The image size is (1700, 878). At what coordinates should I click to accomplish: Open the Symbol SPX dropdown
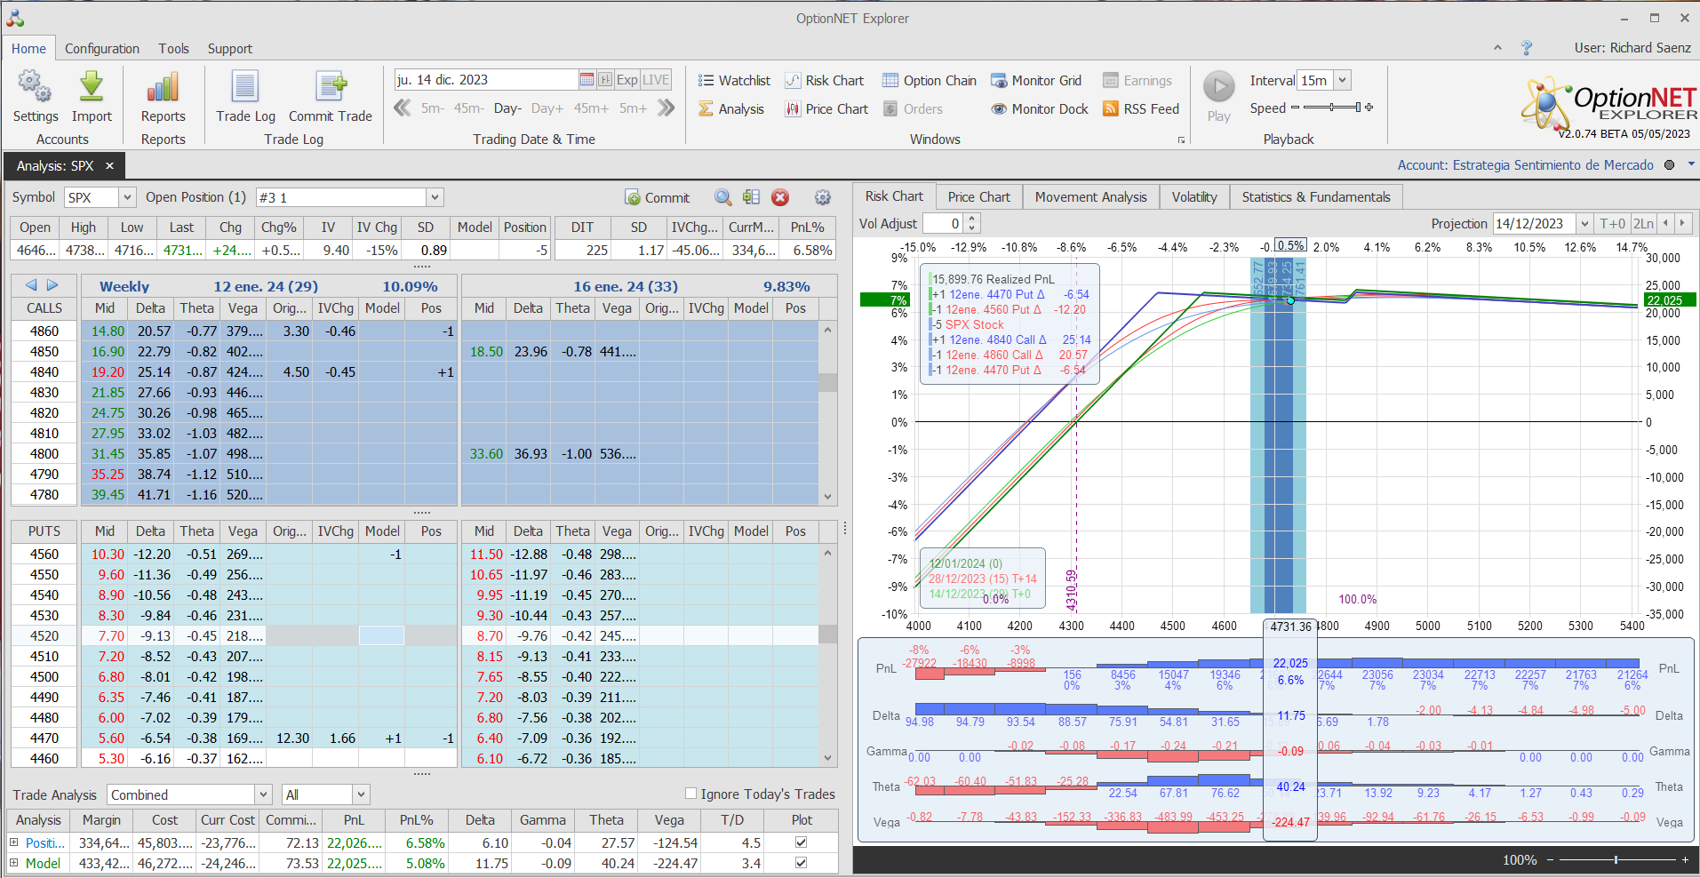(127, 197)
